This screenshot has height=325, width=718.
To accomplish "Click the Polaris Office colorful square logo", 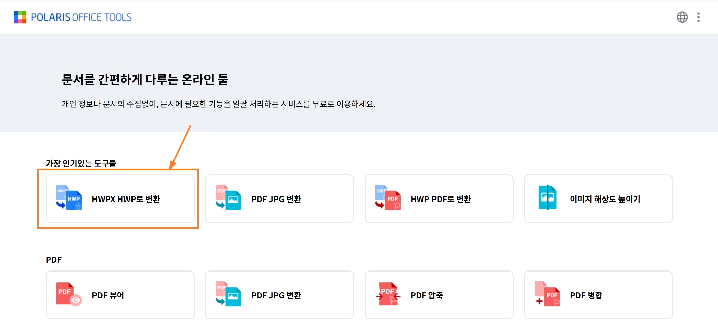I will pos(20,17).
